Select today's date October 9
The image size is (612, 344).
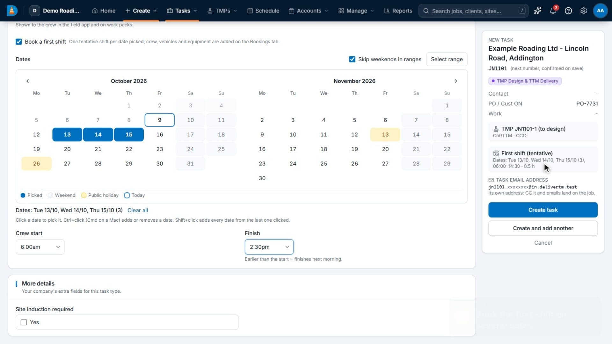pos(160,120)
